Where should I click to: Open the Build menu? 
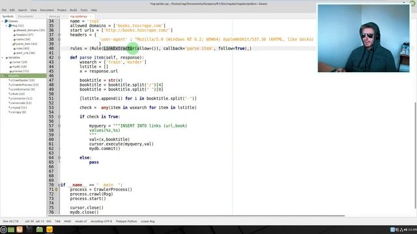[x=73, y=10]
